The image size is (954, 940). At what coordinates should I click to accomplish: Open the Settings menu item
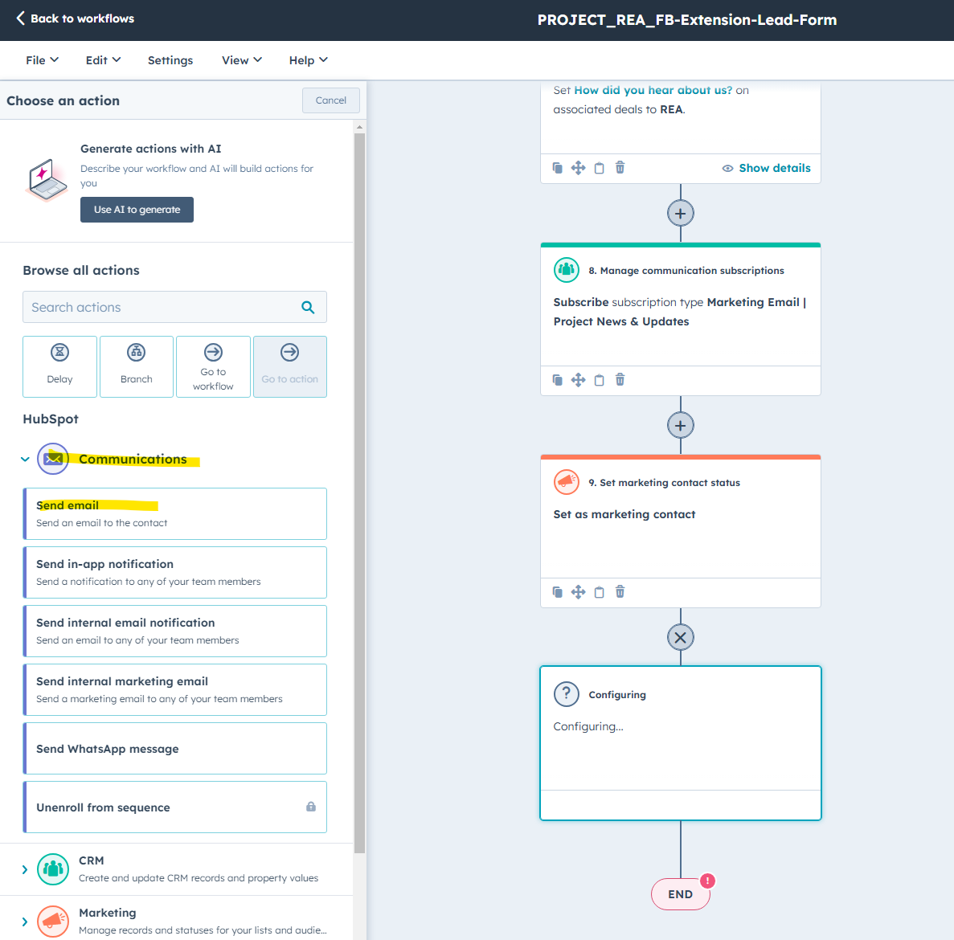point(170,60)
